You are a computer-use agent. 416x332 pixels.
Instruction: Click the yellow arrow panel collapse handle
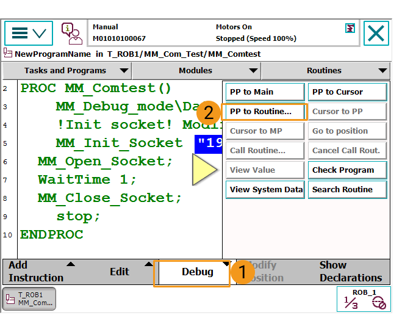tap(204, 170)
